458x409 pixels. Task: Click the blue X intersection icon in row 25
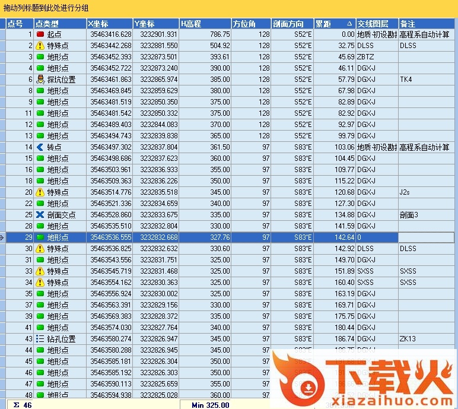point(40,215)
